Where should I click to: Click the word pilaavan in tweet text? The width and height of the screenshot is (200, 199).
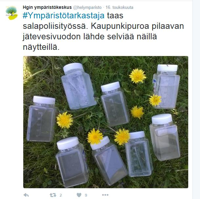click(168, 26)
